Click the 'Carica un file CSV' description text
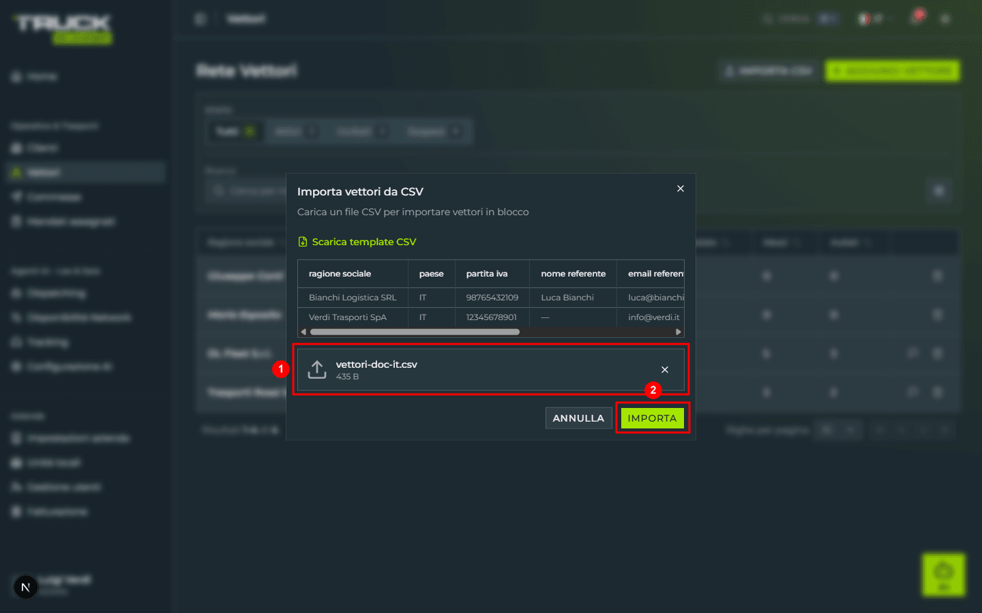 (413, 212)
